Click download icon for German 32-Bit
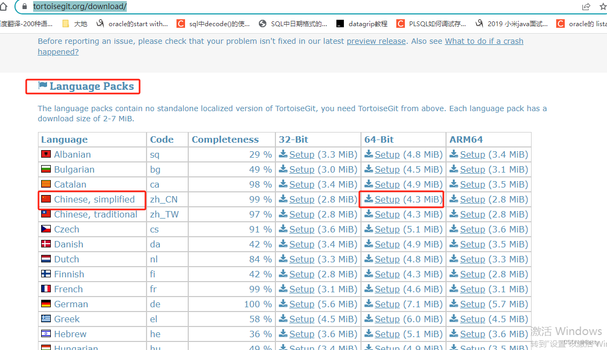Viewport: 607px width, 350px height. 283,304
